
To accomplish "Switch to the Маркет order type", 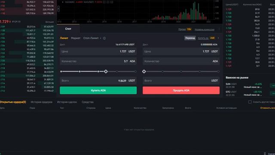I will (76, 38).
